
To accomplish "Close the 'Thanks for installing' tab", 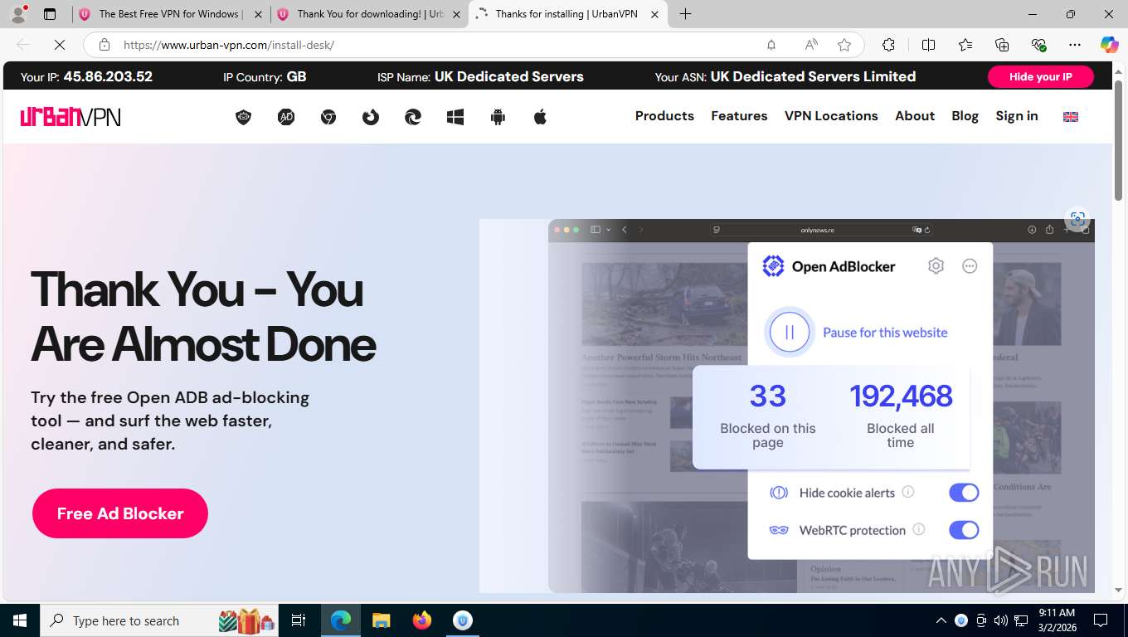I will click(655, 14).
